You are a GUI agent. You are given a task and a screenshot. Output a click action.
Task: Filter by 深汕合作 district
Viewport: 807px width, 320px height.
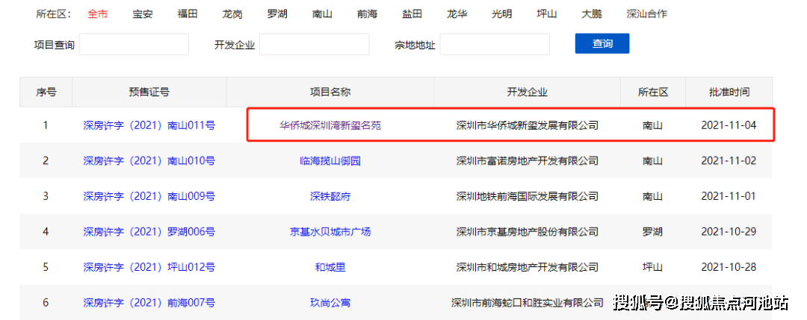[x=646, y=14]
